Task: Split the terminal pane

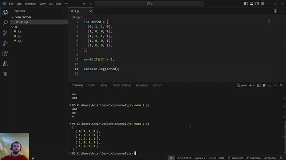Action: 259,85
